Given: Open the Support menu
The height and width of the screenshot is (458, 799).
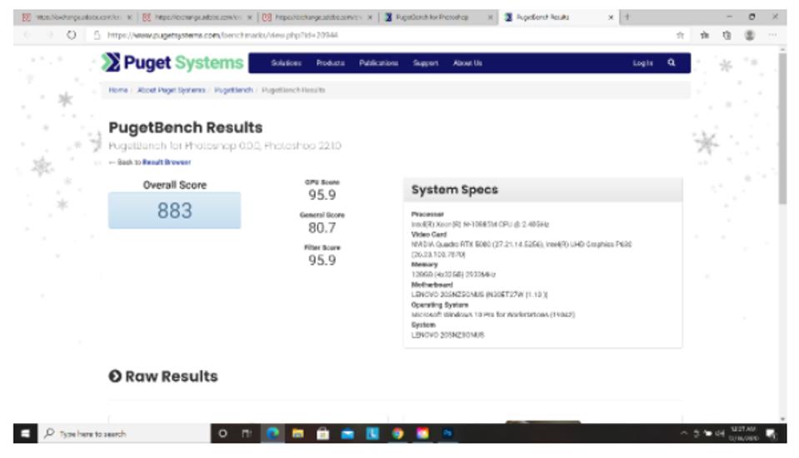Looking at the screenshot, I should tap(426, 63).
